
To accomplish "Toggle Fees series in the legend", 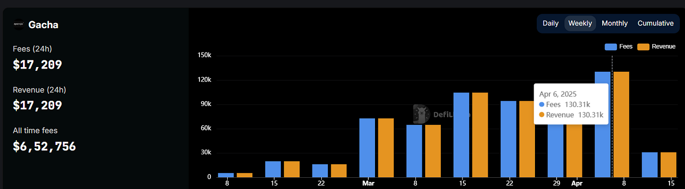I will (619, 46).
